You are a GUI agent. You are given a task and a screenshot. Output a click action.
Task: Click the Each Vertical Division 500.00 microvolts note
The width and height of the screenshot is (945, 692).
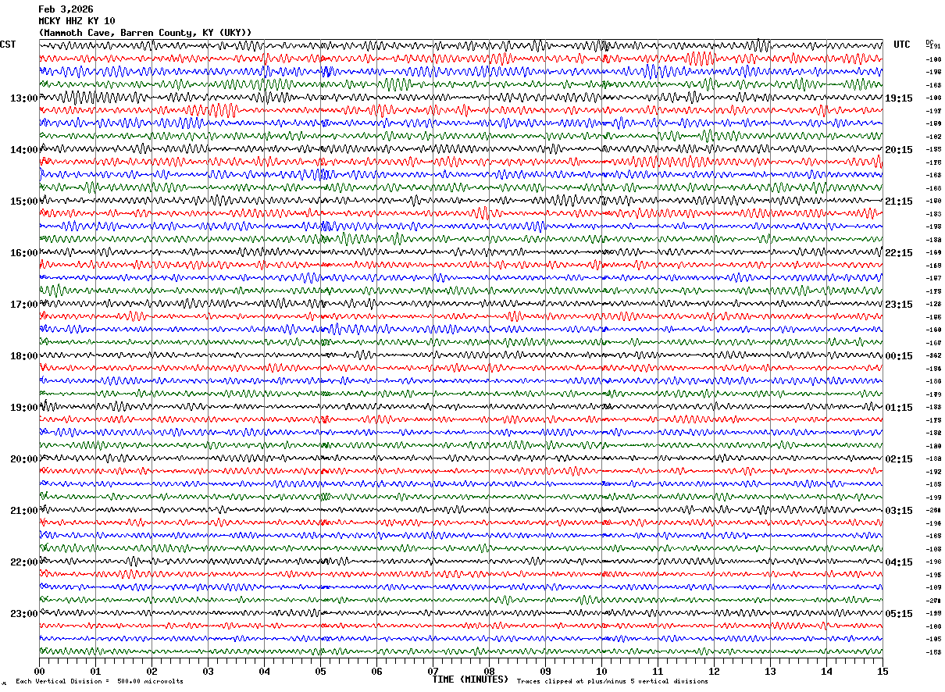pyautogui.click(x=100, y=681)
